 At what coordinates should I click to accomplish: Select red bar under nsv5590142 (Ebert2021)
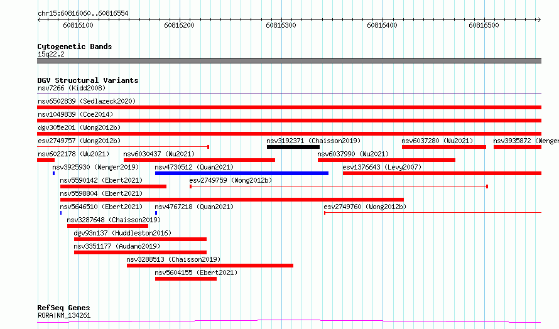click(113, 186)
